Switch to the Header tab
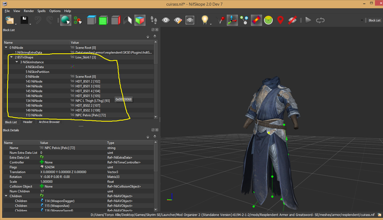383x220 pixels. (x=28, y=122)
